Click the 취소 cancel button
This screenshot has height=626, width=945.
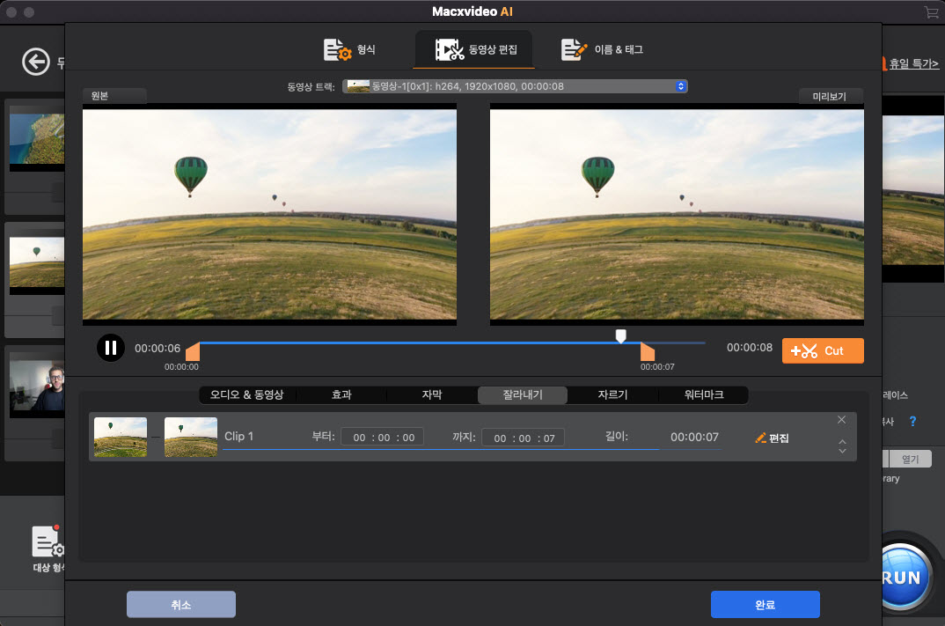pos(181,604)
